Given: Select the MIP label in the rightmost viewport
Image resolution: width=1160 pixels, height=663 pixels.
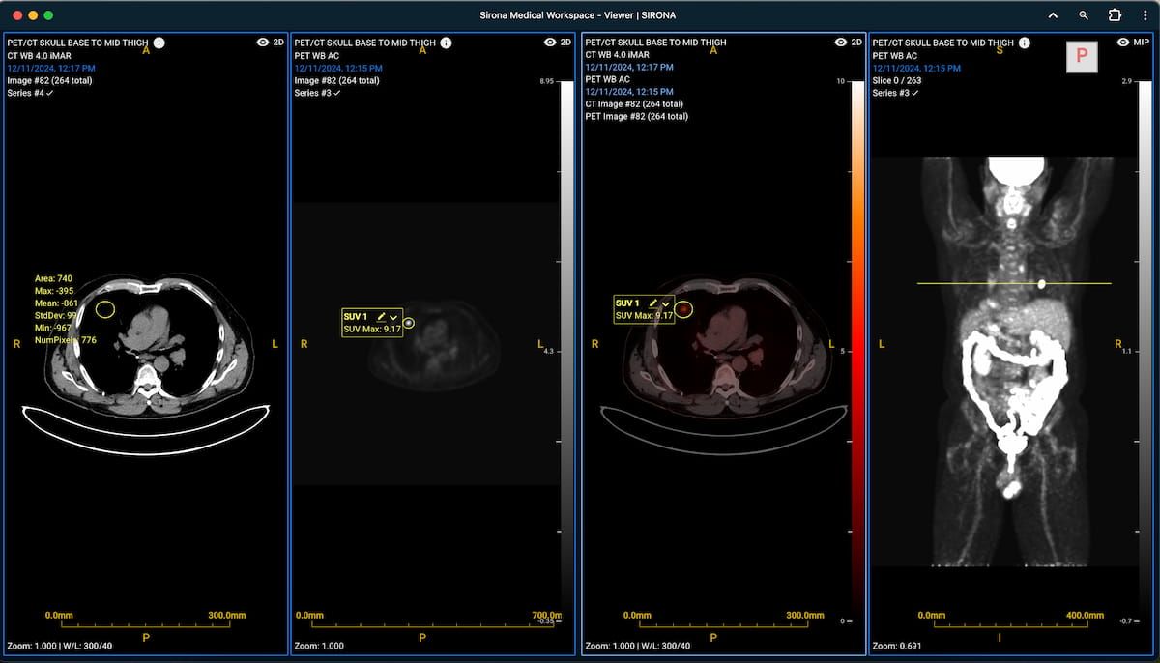Looking at the screenshot, I should click(x=1142, y=43).
